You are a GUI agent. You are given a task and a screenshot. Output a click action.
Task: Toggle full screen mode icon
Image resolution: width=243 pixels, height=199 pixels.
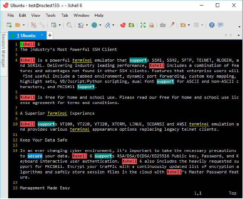(x=143, y=25)
